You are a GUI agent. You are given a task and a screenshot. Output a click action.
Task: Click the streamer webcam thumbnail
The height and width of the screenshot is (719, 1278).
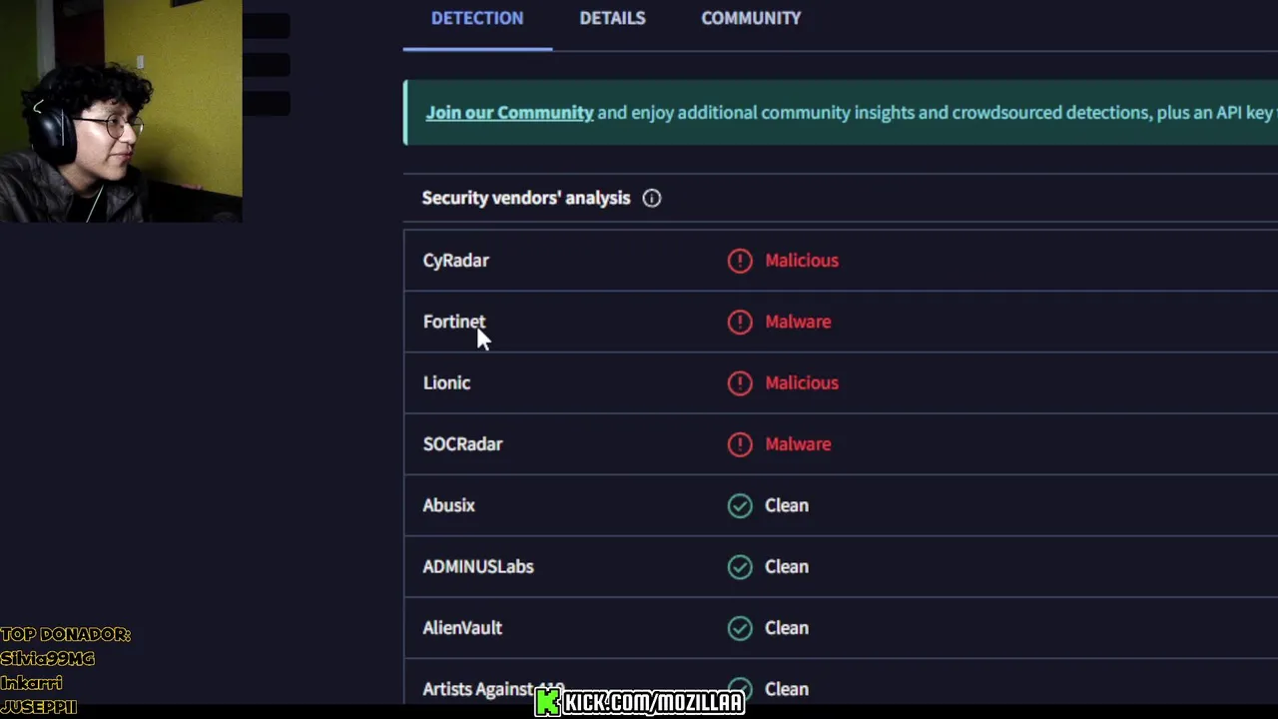[121, 111]
